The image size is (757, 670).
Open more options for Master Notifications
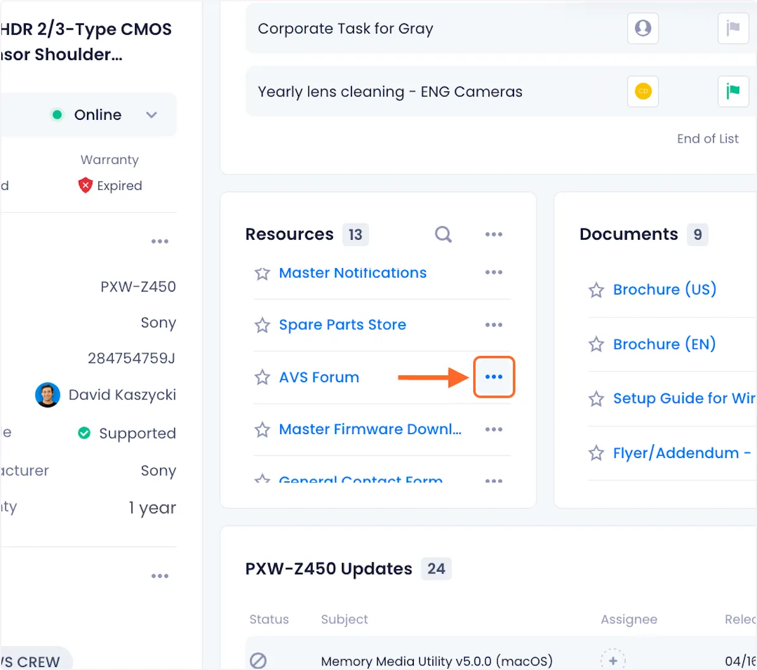tap(494, 273)
